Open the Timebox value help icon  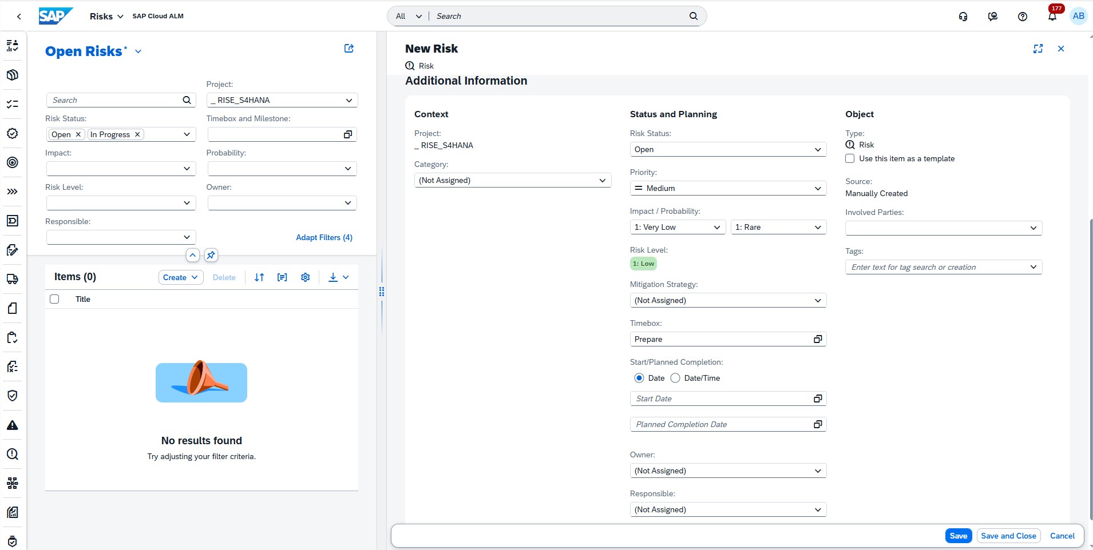click(x=817, y=339)
